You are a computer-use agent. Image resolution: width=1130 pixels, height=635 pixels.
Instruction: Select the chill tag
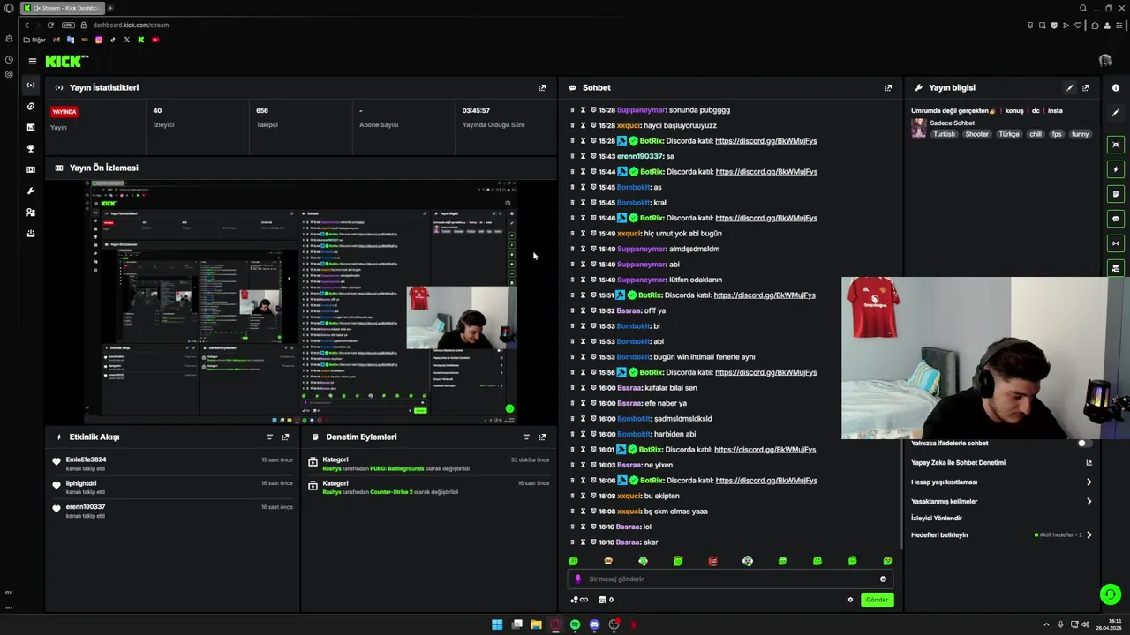(1036, 134)
